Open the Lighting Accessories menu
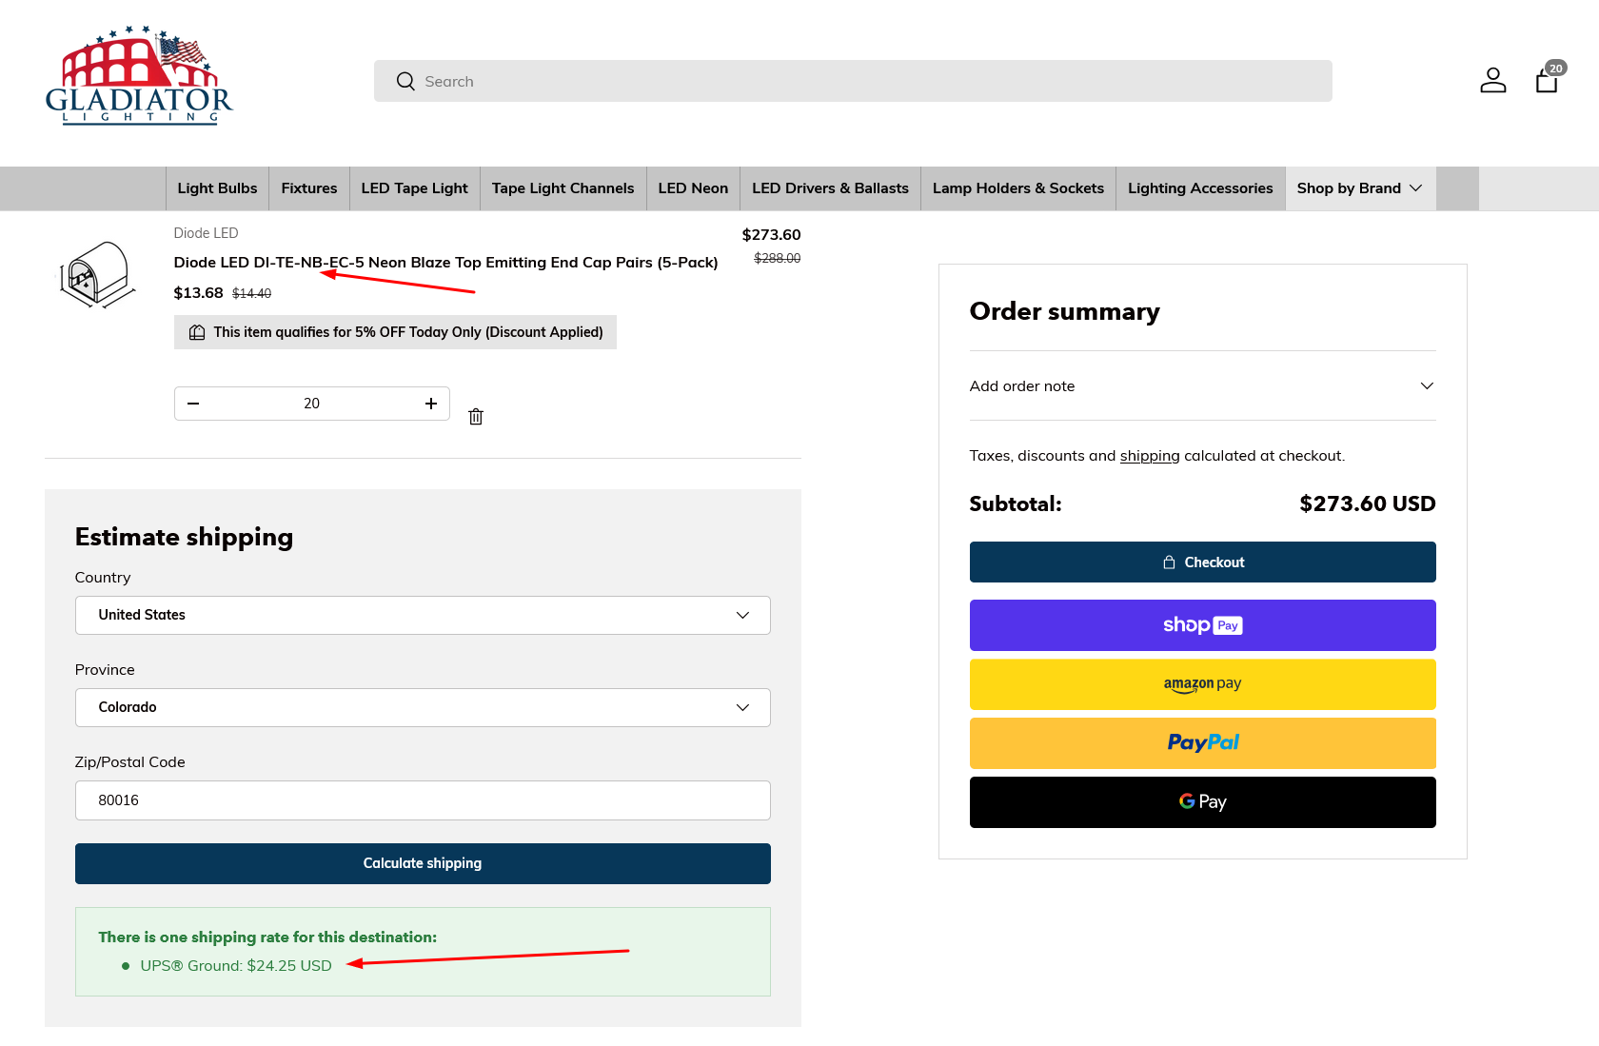1599x1046 pixels. click(x=1200, y=188)
